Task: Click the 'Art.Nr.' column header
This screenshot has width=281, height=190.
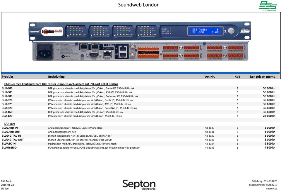Action: tap(210, 77)
